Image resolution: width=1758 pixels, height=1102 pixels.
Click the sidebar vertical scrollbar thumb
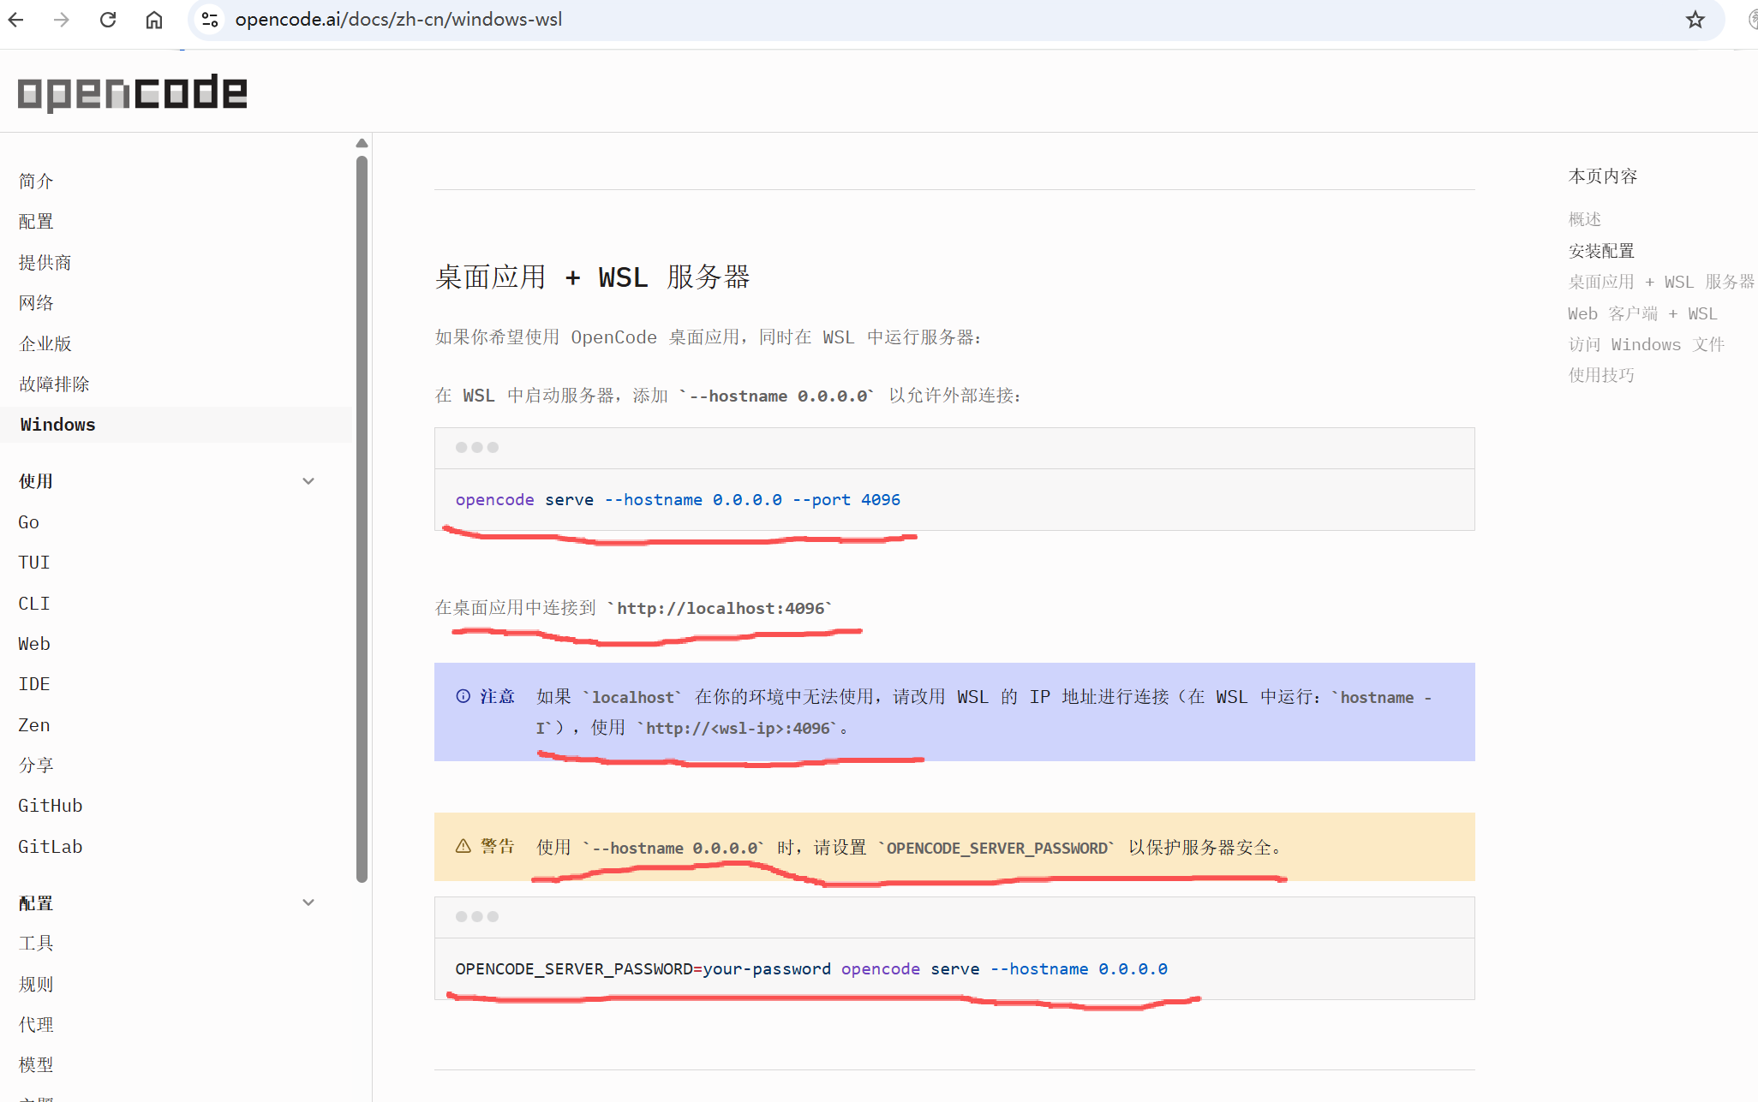tap(362, 518)
